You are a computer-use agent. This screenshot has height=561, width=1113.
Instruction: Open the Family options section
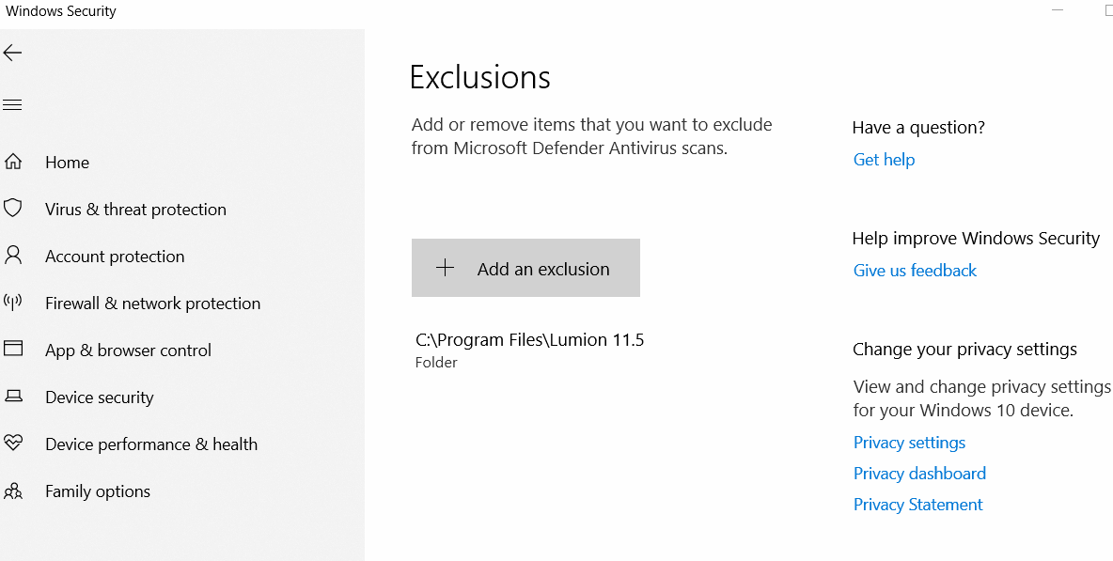tap(98, 491)
